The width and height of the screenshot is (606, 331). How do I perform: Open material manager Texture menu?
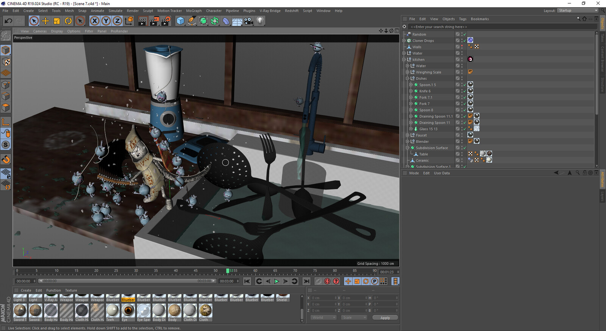click(71, 291)
